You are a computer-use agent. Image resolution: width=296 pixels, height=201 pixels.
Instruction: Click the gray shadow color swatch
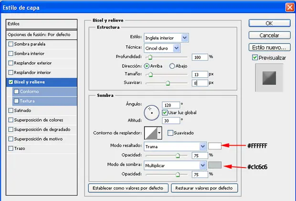[215, 165]
